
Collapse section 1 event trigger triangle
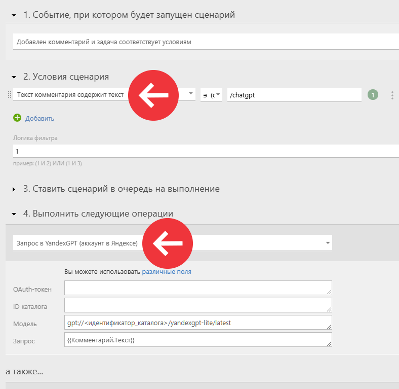click(14, 16)
